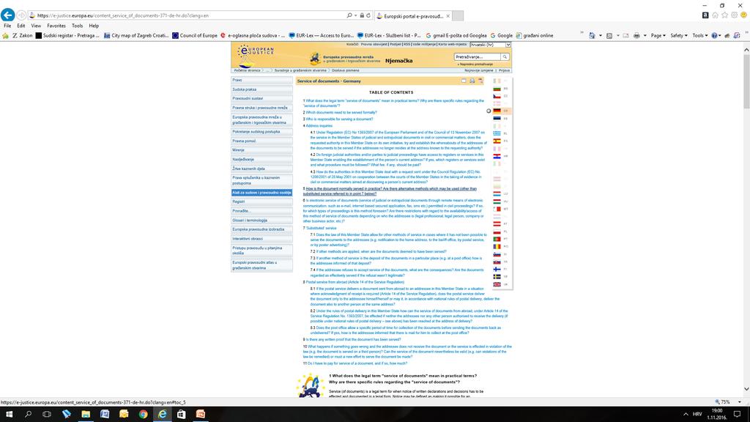Switch to Europski portal e-pravosud tab
Image resolution: width=750 pixels, height=422 pixels.
413,16
